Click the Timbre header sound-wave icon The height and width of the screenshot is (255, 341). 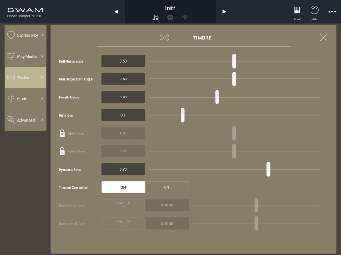pos(165,38)
